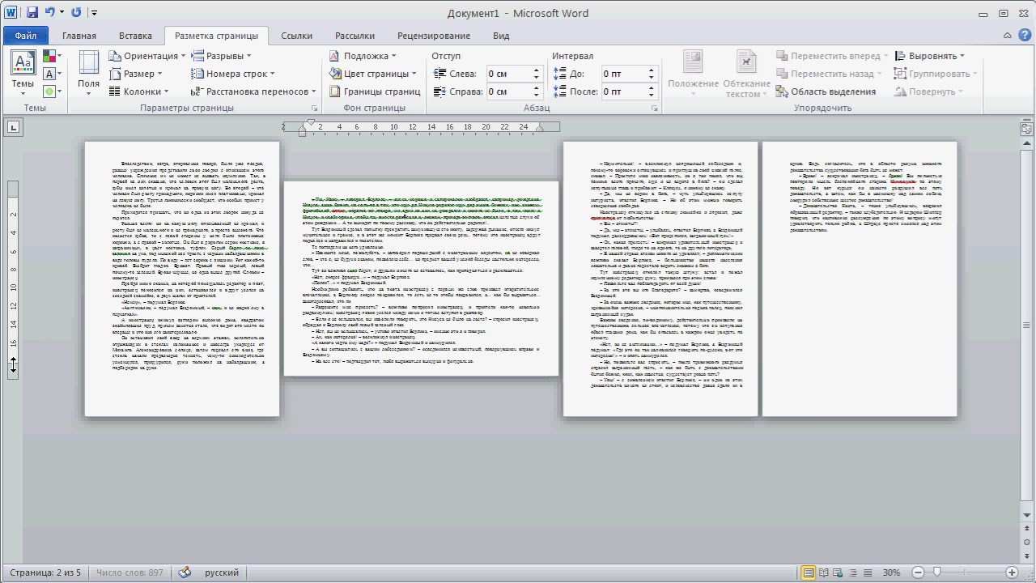Screen dimensions: 1036x583
Task: Open the Файл tab
Action: pos(25,36)
